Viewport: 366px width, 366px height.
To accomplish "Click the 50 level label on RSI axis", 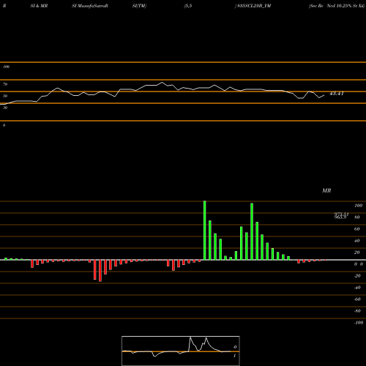I will pyautogui.click(x=5, y=96).
